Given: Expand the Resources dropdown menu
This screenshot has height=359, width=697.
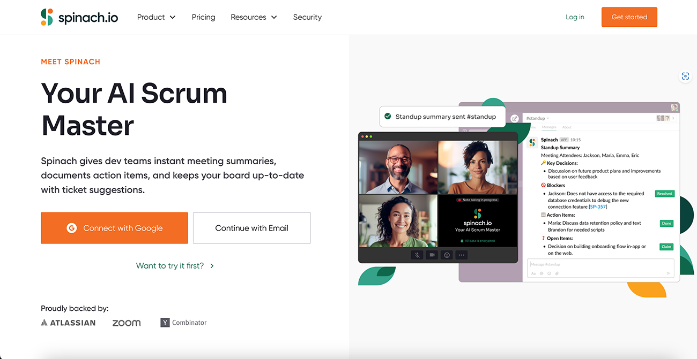Looking at the screenshot, I should (x=254, y=17).
